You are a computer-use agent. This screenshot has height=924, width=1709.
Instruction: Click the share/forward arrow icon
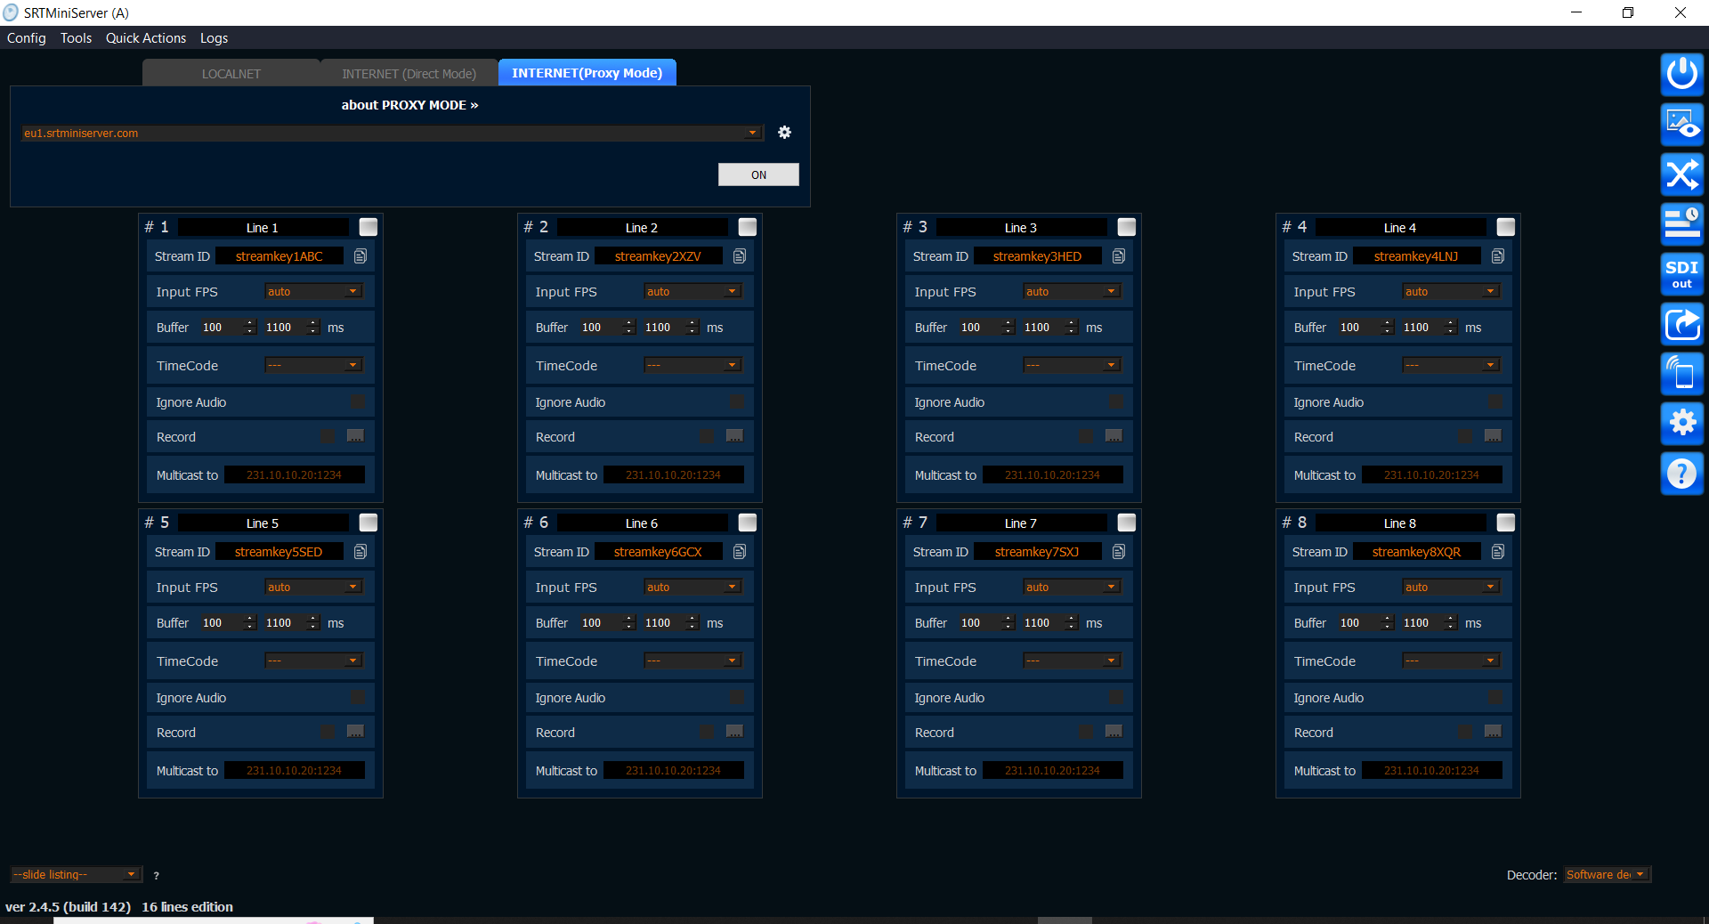pos(1681,323)
